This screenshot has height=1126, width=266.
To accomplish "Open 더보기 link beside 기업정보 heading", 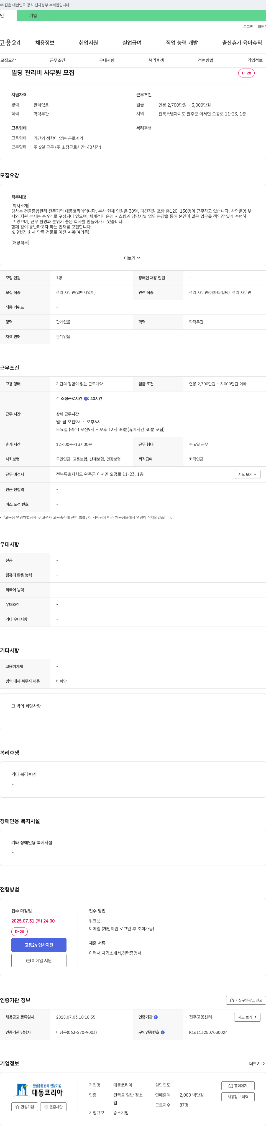I will (257, 1063).
